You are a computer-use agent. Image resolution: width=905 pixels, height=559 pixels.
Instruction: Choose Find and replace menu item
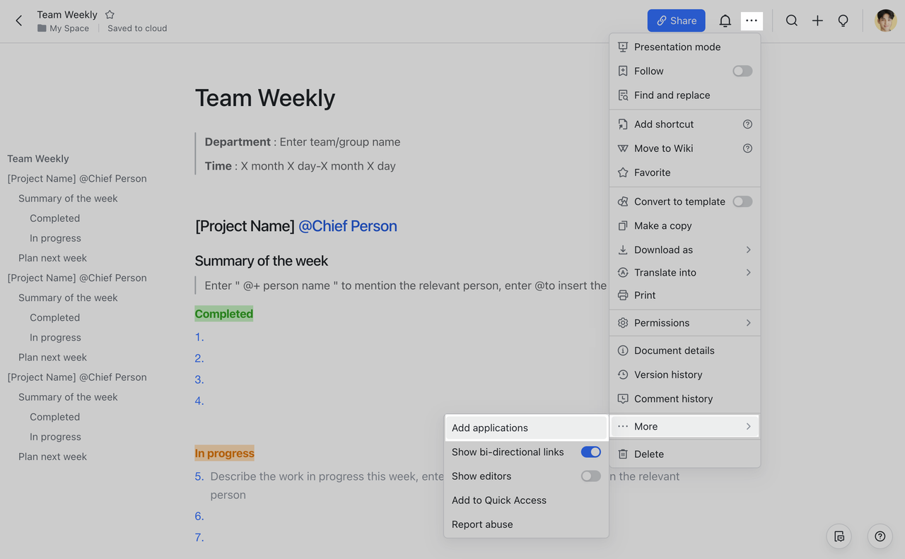pos(672,95)
